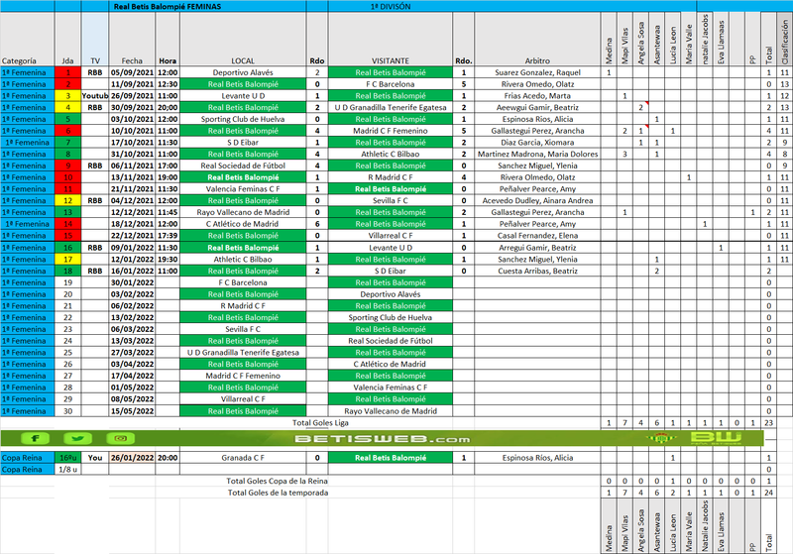Select the '16ºu' Copa Reina round cell
Screen dimensions: 793x554
tap(67, 458)
